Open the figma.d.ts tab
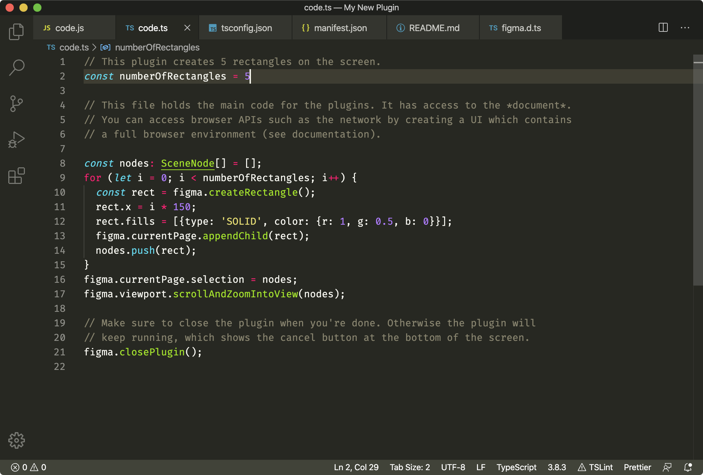The image size is (703, 475). pyautogui.click(x=521, y=28)
